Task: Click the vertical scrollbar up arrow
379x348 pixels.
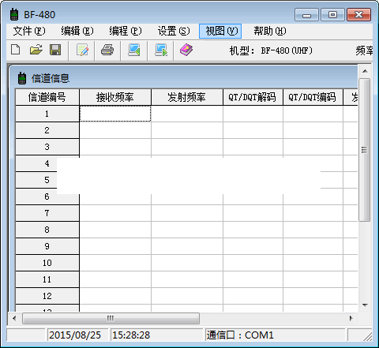Action: coord(365,71)
